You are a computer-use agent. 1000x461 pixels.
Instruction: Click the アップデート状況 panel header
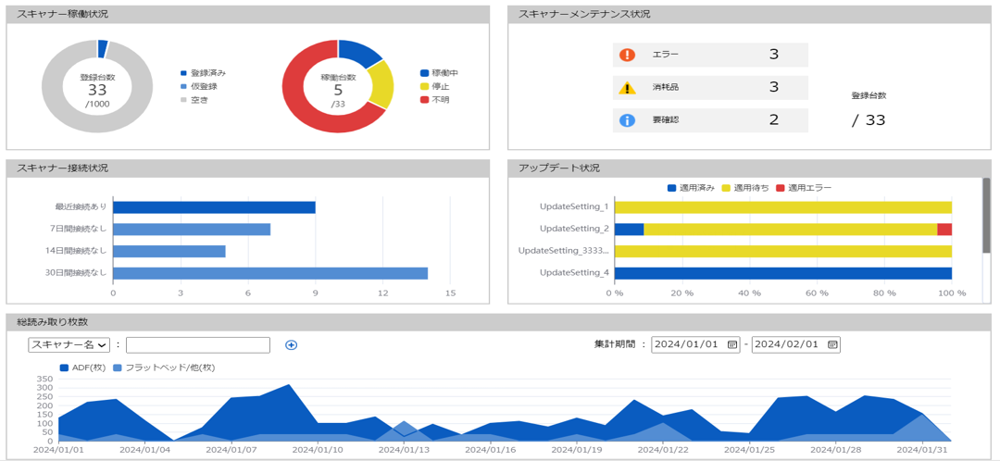point(749,168)
